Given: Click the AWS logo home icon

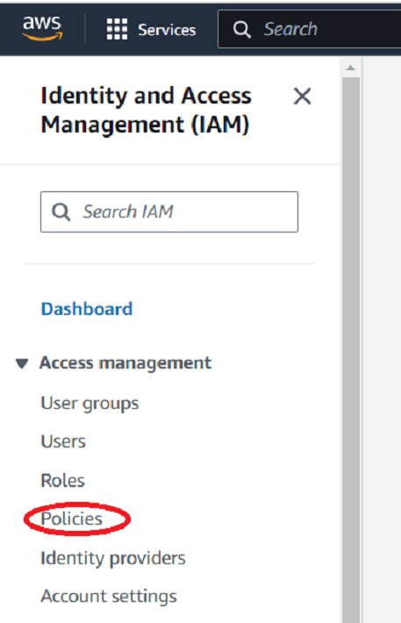Looking at the screenshot, I should pyautogui.click(x=42, y=29).
